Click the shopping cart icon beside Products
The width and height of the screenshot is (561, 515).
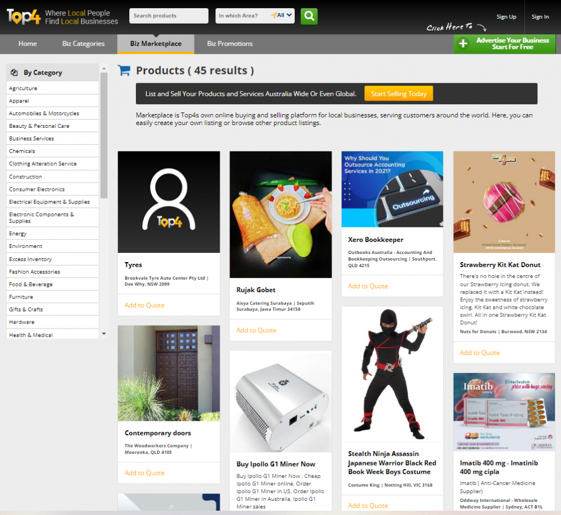124,70
